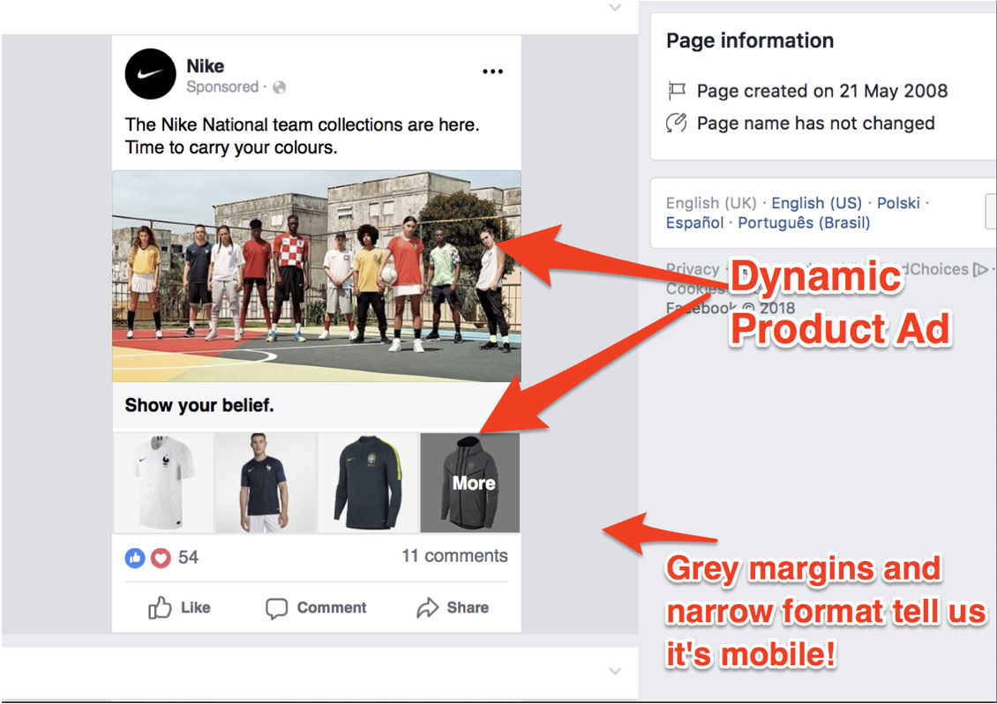Click the Nike ad caption text

(x=302, y=136)
